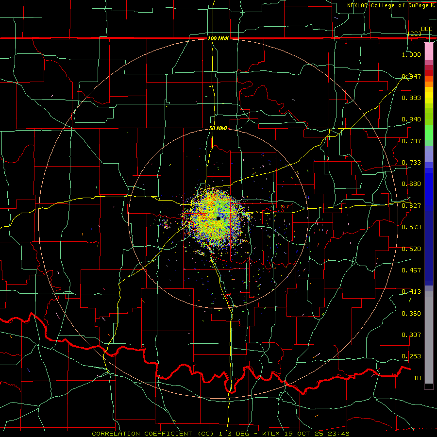
Task: Click the bright green color bar segment
Action: tap(429, 133)
